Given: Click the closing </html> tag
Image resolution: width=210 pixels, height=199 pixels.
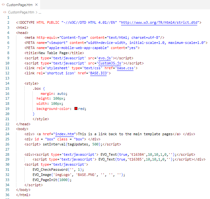Looking at the screenshot, I should pos(23,195).
